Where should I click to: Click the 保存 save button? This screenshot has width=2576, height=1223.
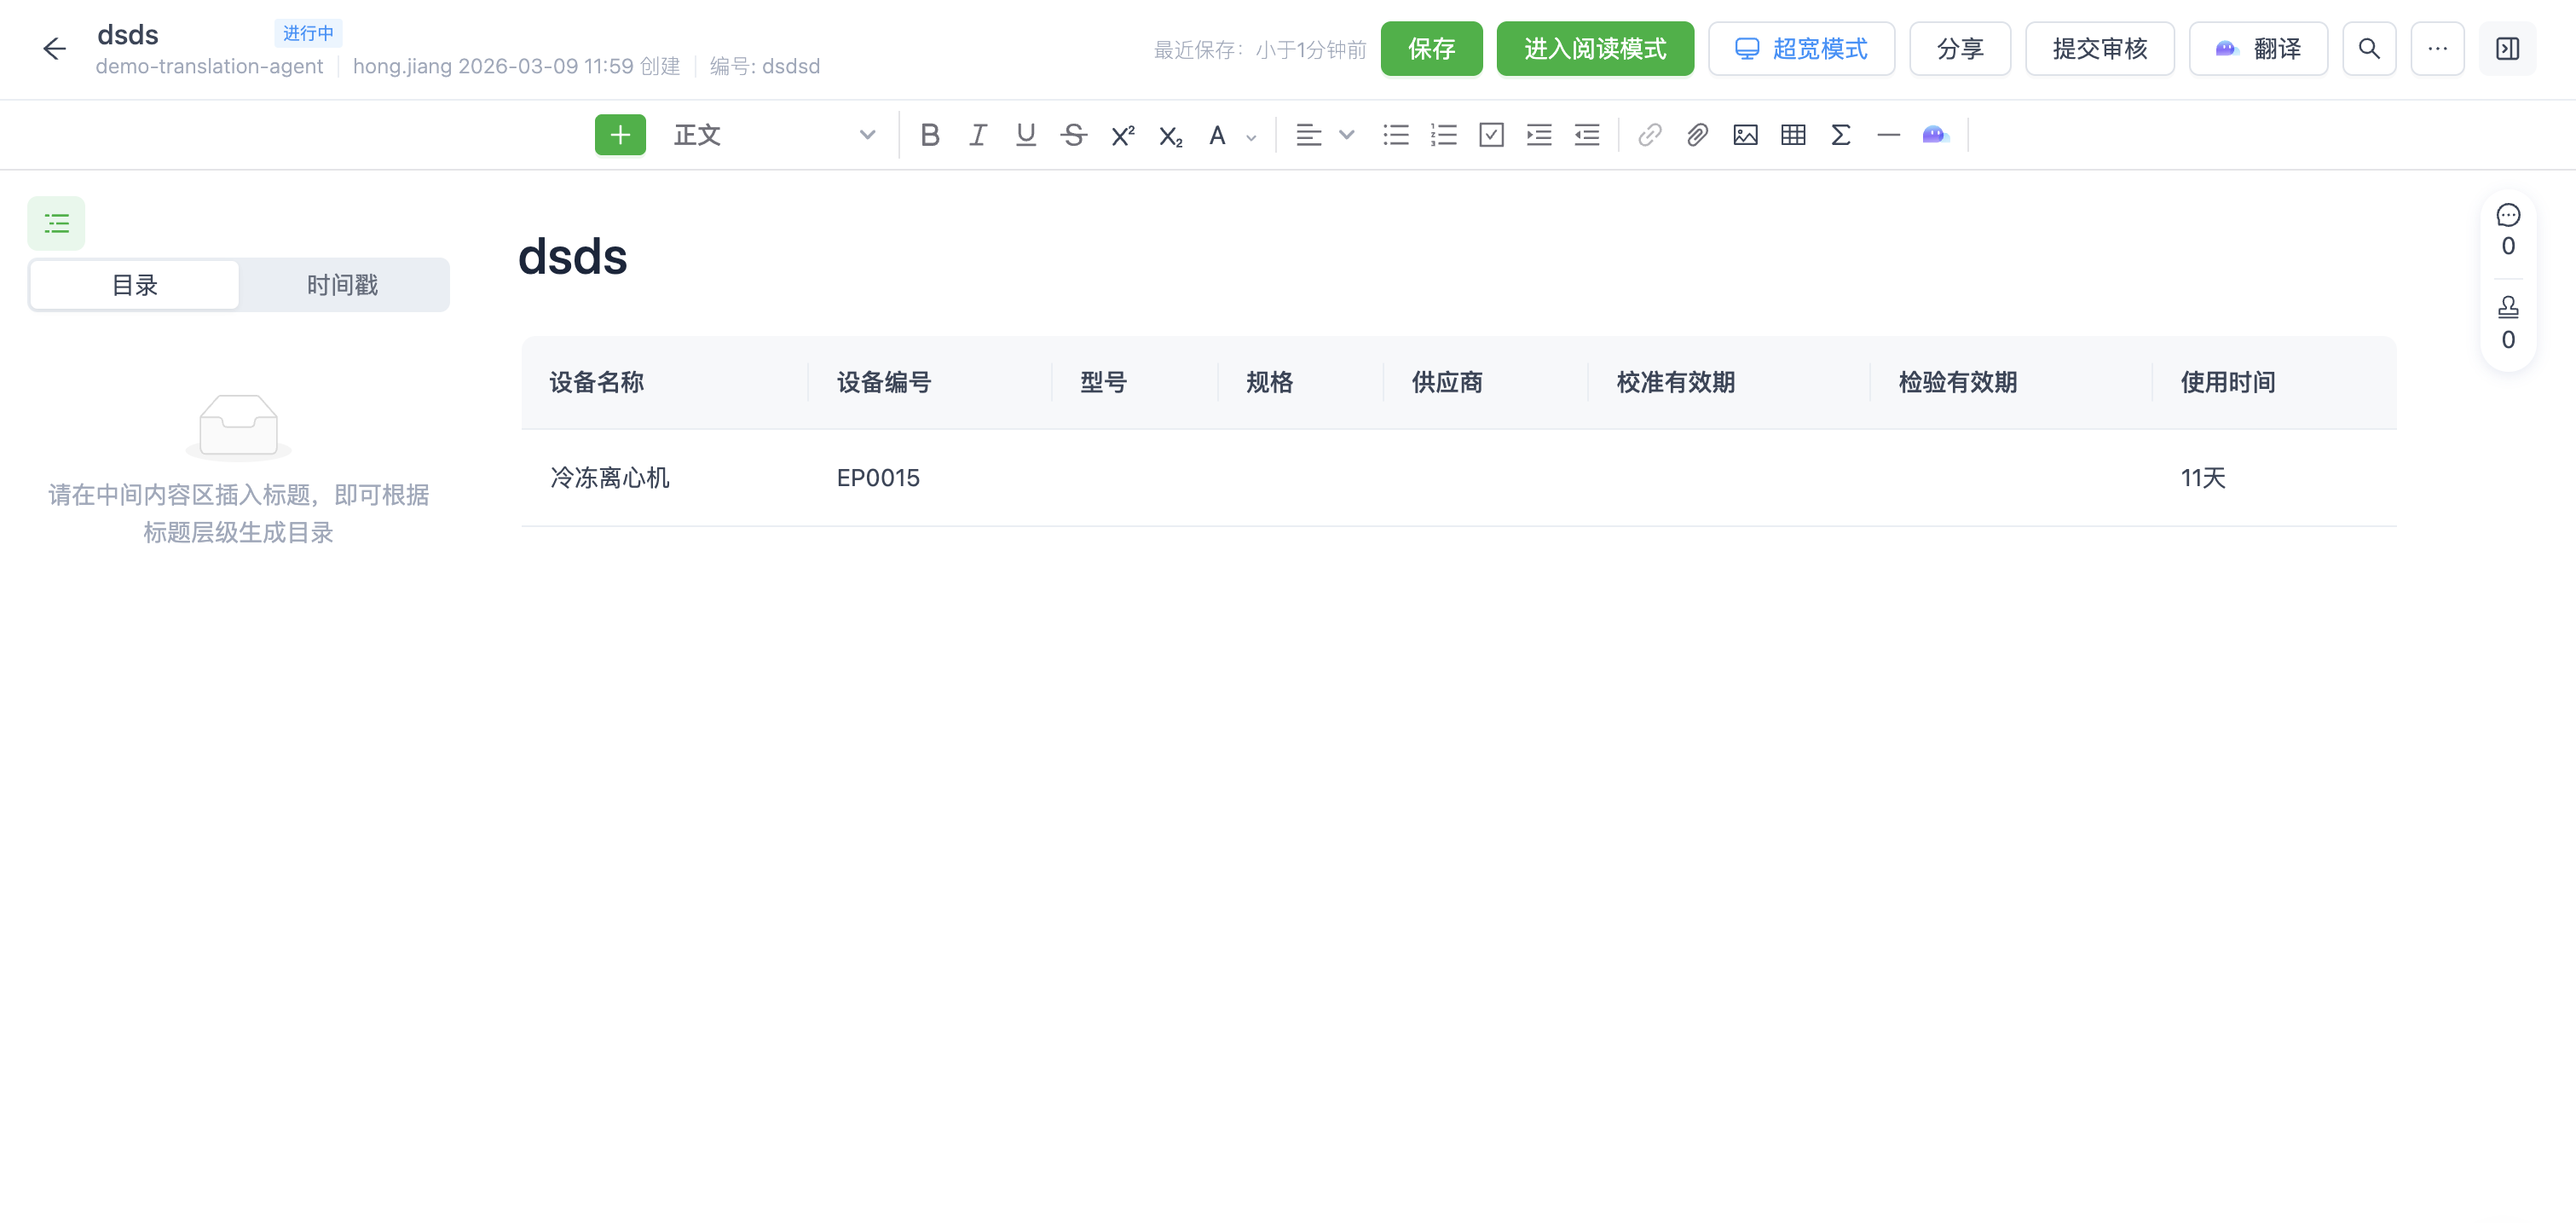(x=1431, y=48)
